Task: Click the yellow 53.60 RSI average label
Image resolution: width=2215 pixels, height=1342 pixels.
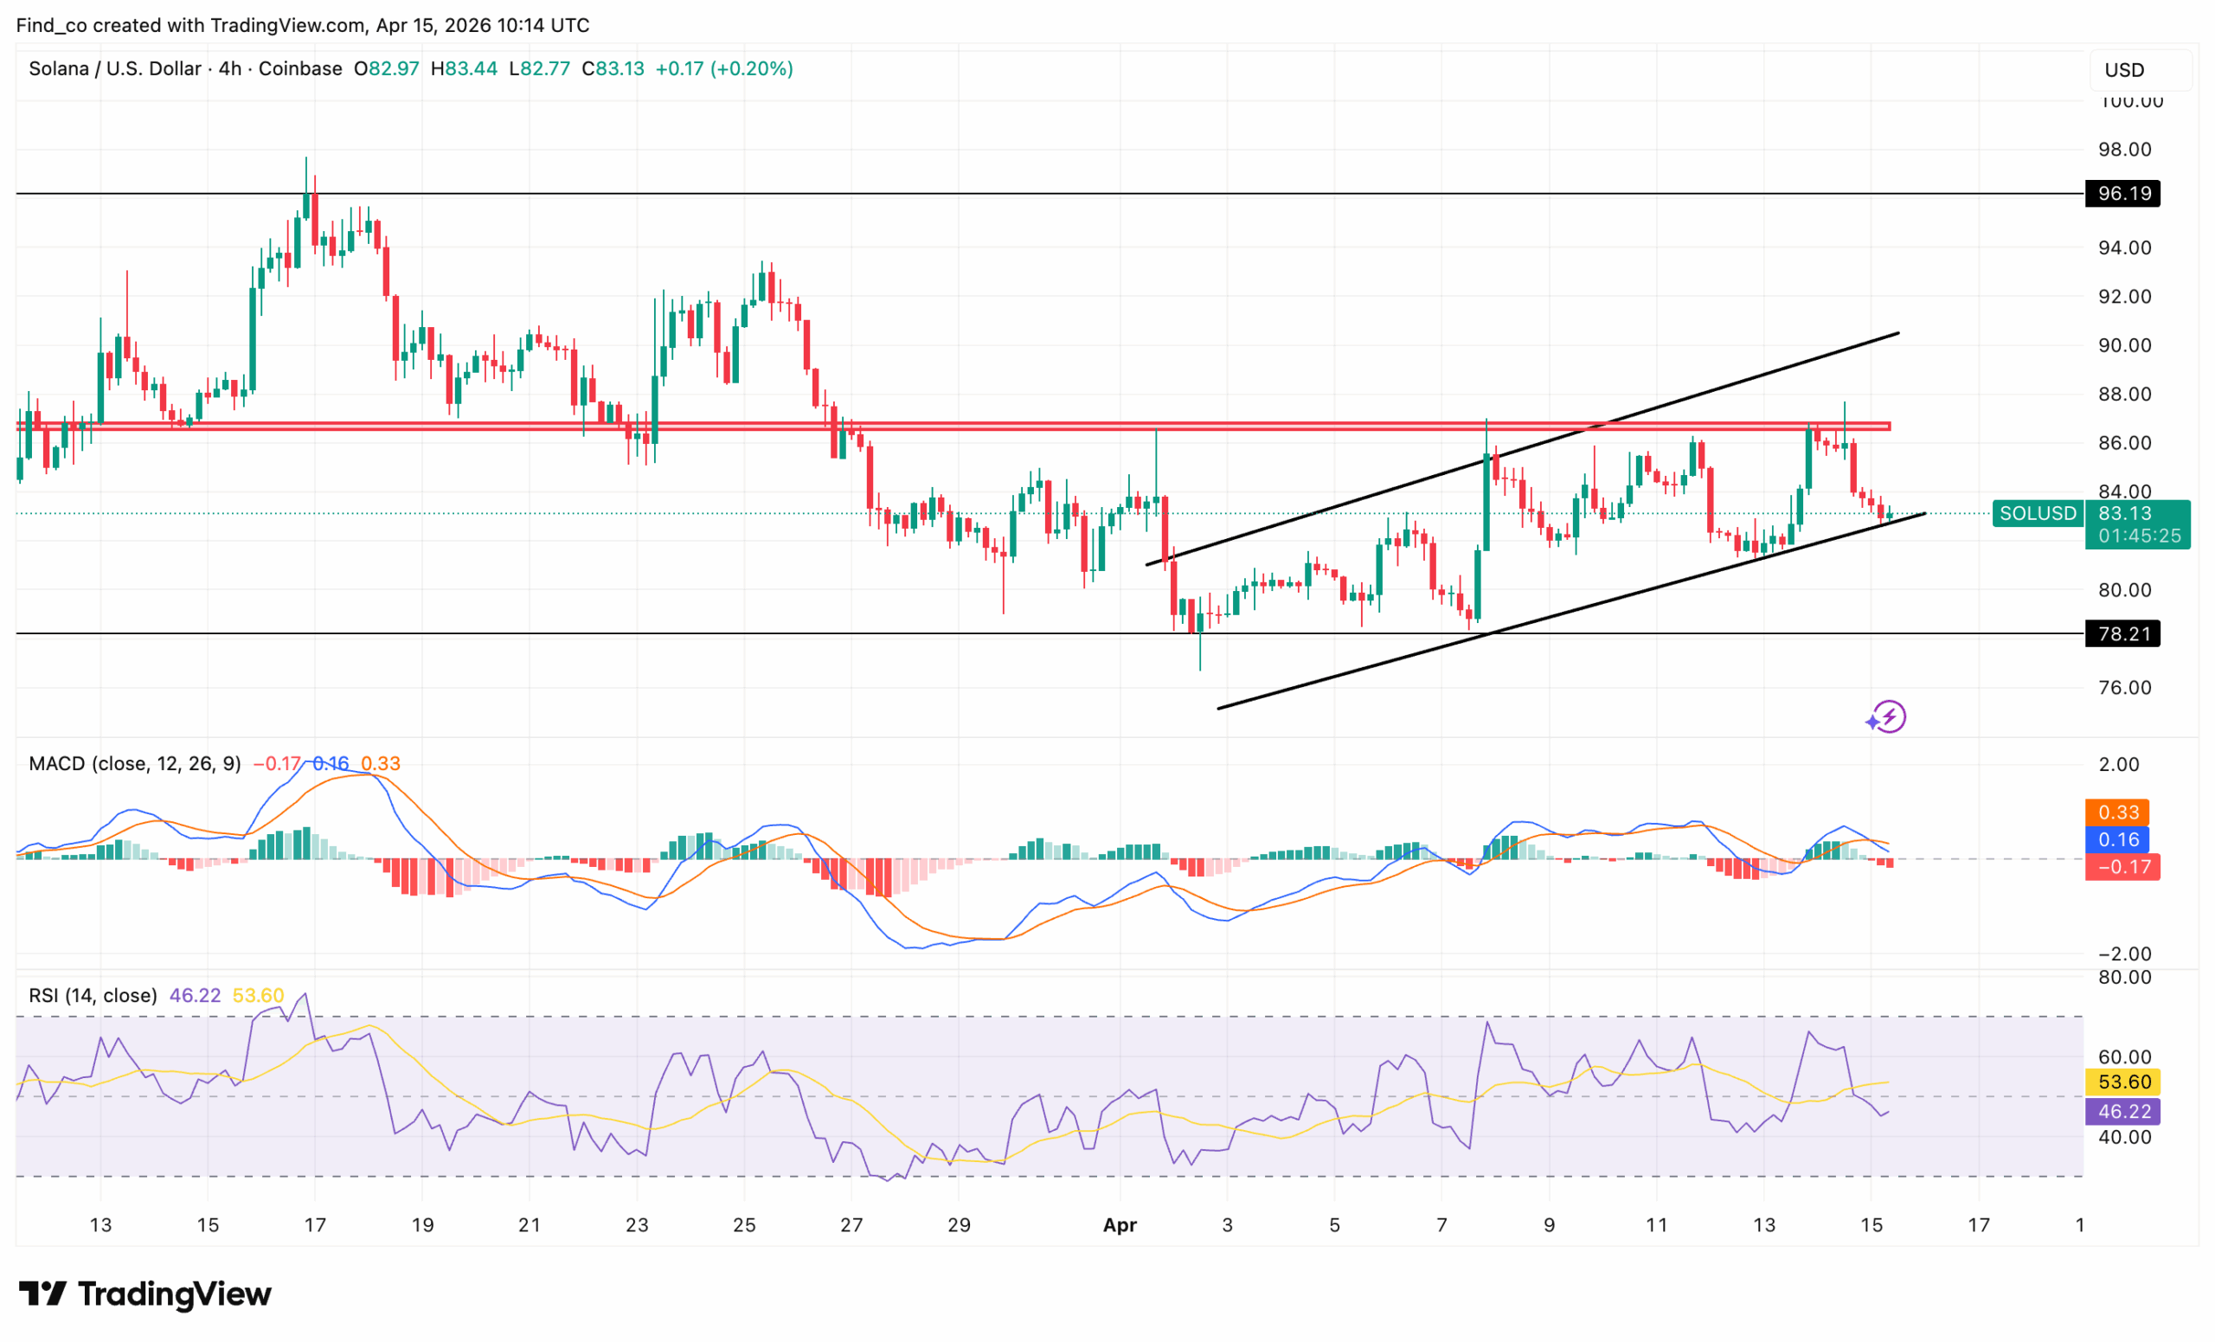Action: click(x=2122, y=1082)
